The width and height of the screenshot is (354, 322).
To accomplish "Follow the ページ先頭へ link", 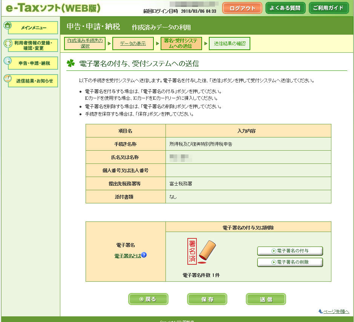I will click(336, 311).
